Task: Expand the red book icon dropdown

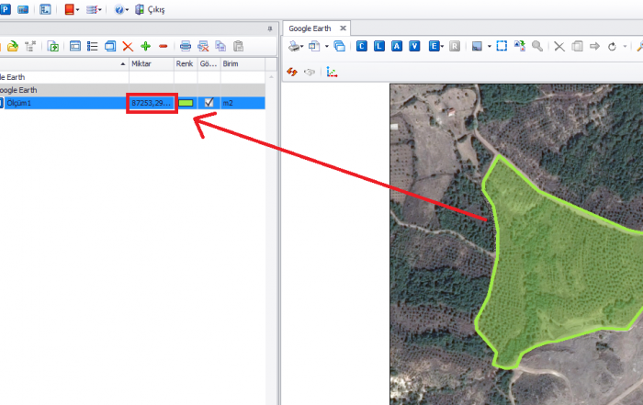Action: point(79,9)
